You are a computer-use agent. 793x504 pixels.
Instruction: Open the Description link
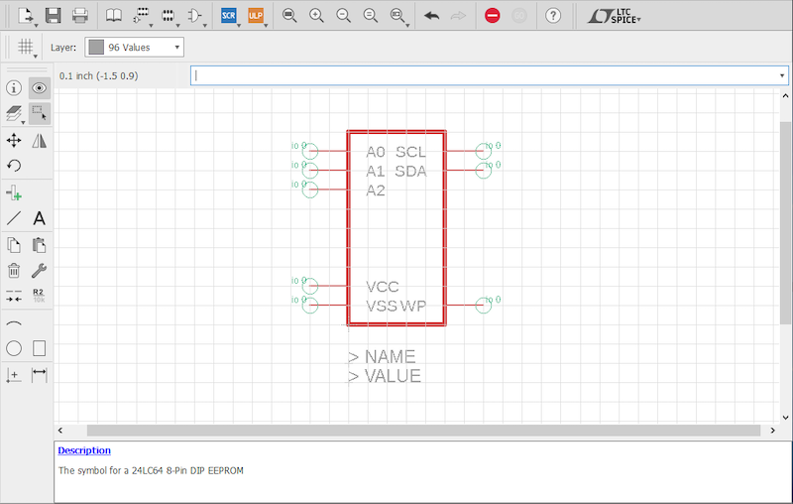[x=84, y=450]
